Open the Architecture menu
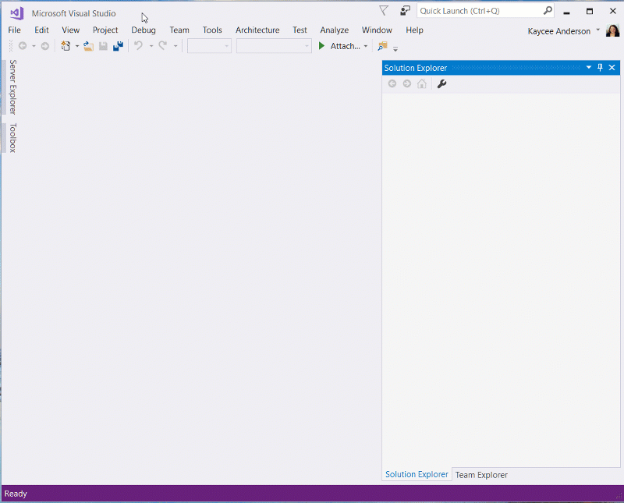 pos(257,30)
